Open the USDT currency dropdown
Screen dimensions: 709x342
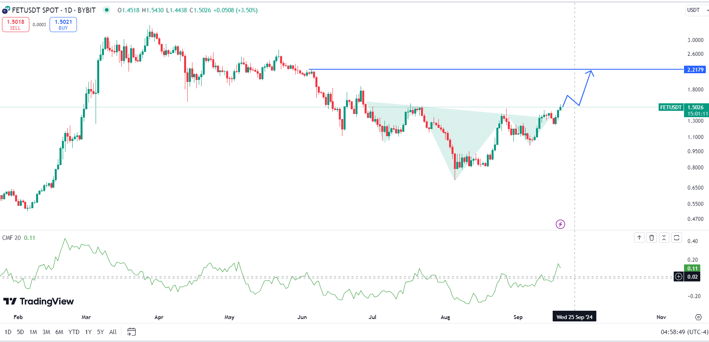(x=697, y=10)
